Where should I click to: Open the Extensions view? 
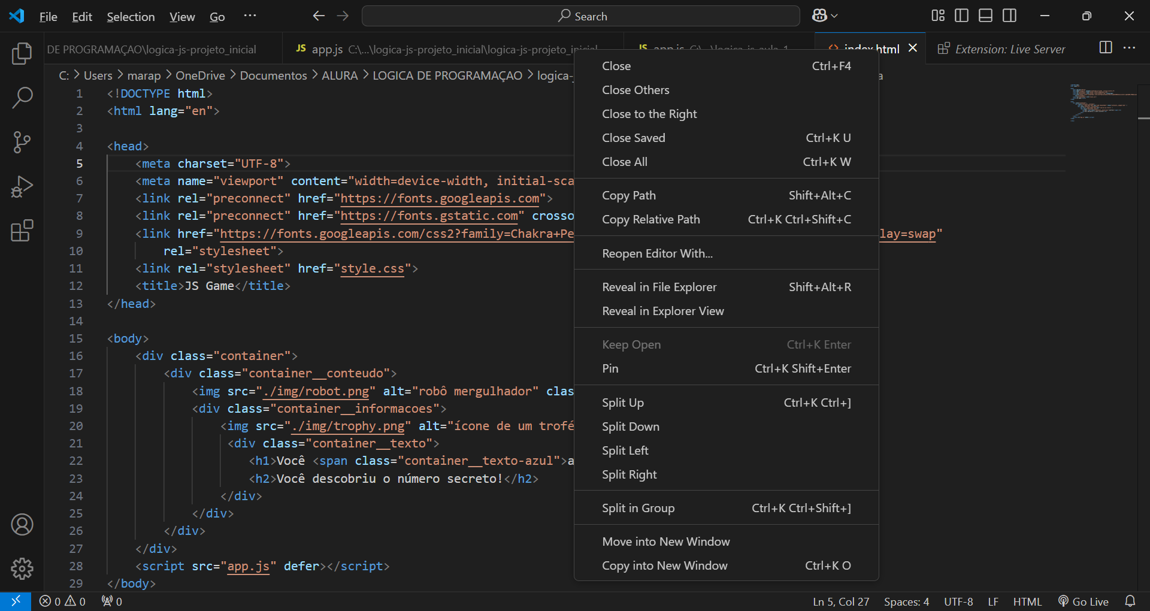[22, 231]
